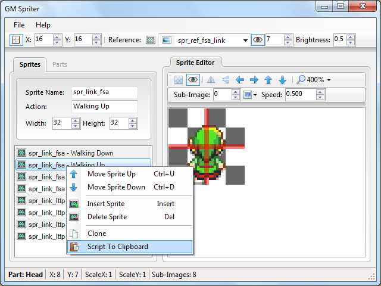
Task: Choose Insert Sprite from context menu
Action: click(x=130, y=204)
